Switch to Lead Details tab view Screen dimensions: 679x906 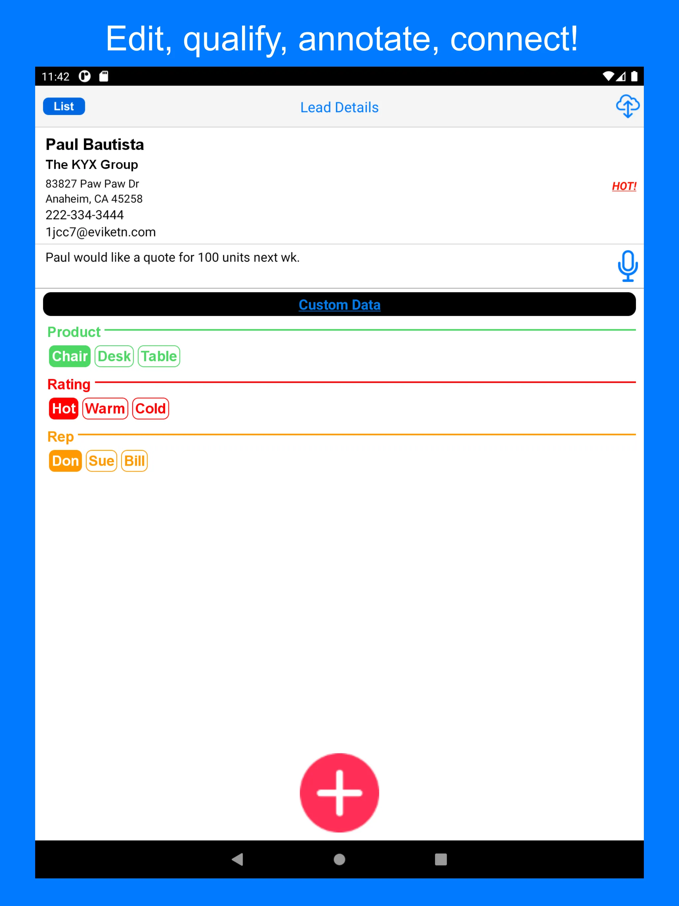(x=340, y=107)
